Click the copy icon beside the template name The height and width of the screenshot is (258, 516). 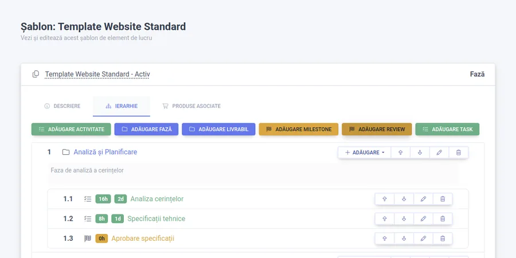point(36,74)
